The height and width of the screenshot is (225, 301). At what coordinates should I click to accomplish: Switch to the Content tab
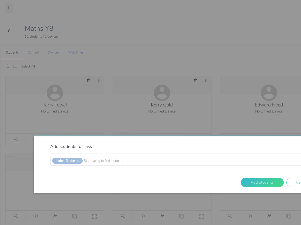point(33,52)
